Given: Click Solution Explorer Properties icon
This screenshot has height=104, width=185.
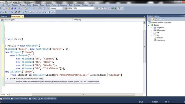Looking at the screenshot, I should pyautogui.click(x=149, y=19).
